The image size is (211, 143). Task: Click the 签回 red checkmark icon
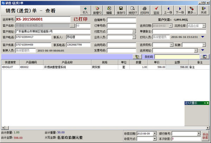[x=156, y=10]
